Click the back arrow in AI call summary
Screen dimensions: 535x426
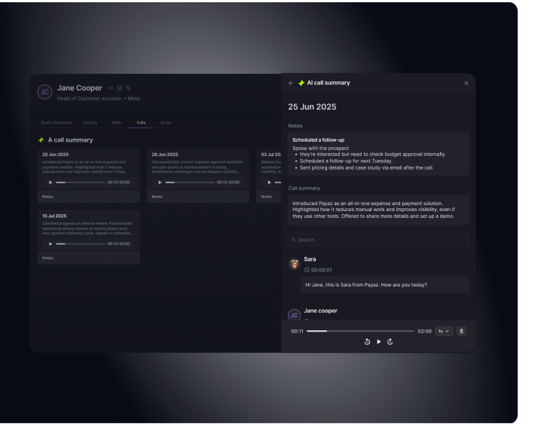pos(291,83)
